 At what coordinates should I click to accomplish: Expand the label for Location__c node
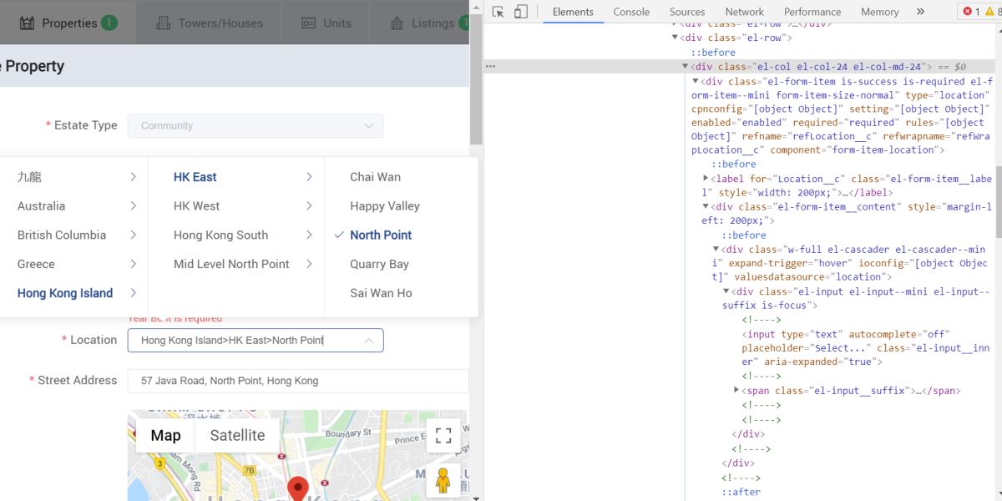pyautogui.click(x=706, y=179)
